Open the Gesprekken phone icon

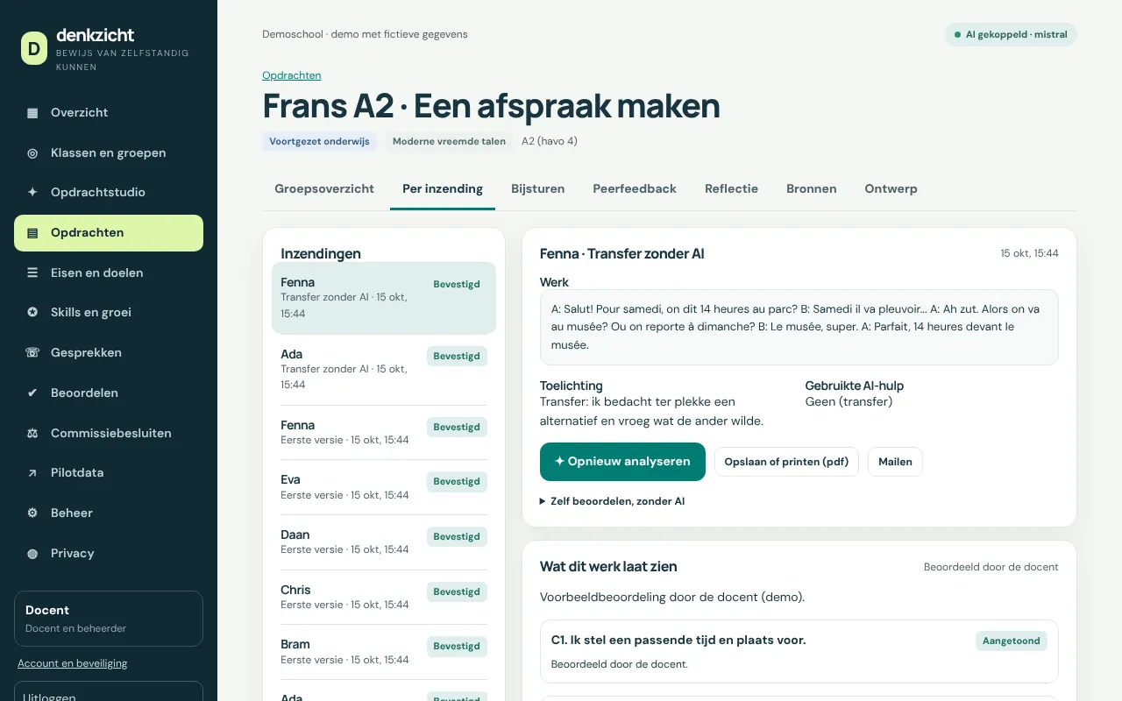coord(32,353)
